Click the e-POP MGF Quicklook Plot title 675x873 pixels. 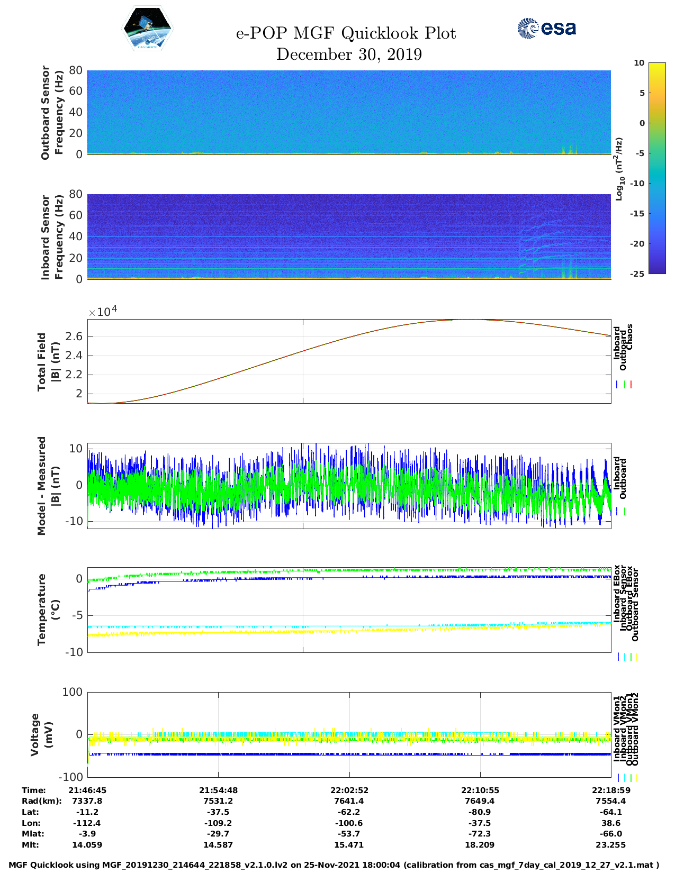(x=346, y=33)
